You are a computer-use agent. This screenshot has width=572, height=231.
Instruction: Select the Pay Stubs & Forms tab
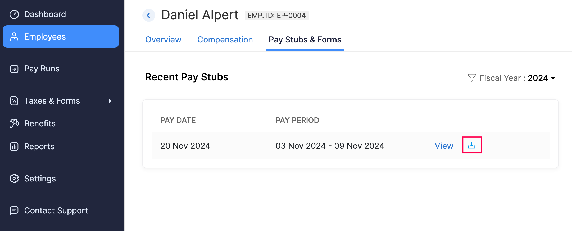tap(305, 40)
